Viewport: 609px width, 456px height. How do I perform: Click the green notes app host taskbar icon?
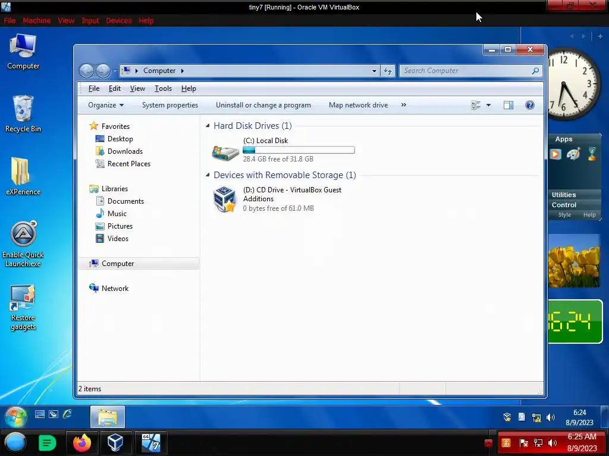coord(48,443)
